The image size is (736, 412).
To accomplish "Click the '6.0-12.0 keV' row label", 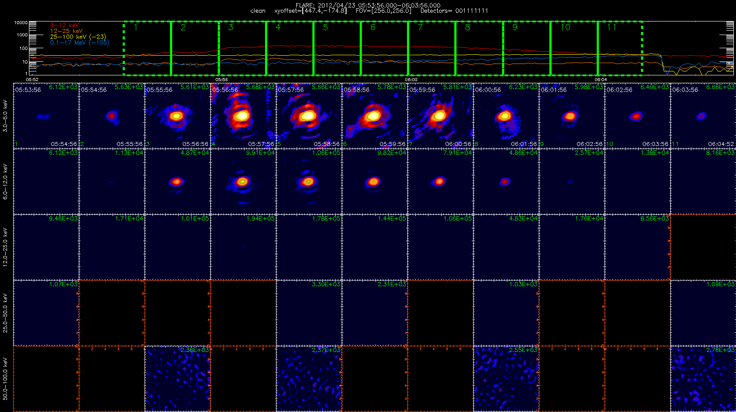I will click(x=5, y=181).
